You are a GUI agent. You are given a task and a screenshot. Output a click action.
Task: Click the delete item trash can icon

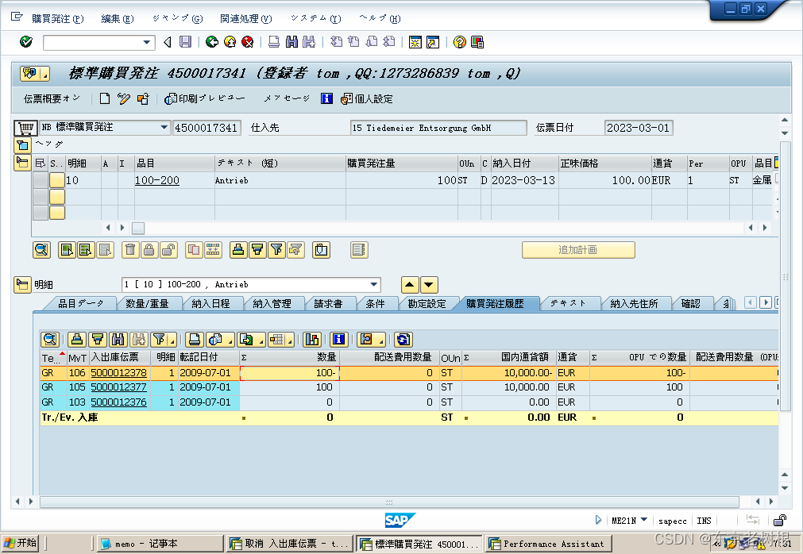[x=130, y=250]
